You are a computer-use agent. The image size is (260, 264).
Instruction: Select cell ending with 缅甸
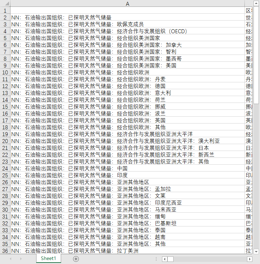point(128,216)
